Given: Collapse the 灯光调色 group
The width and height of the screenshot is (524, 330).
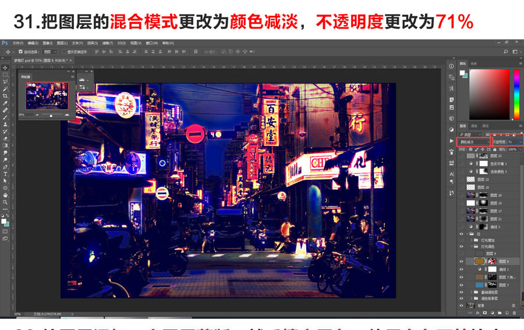Looking at the screenshot, I should click(x=472, y=247).
